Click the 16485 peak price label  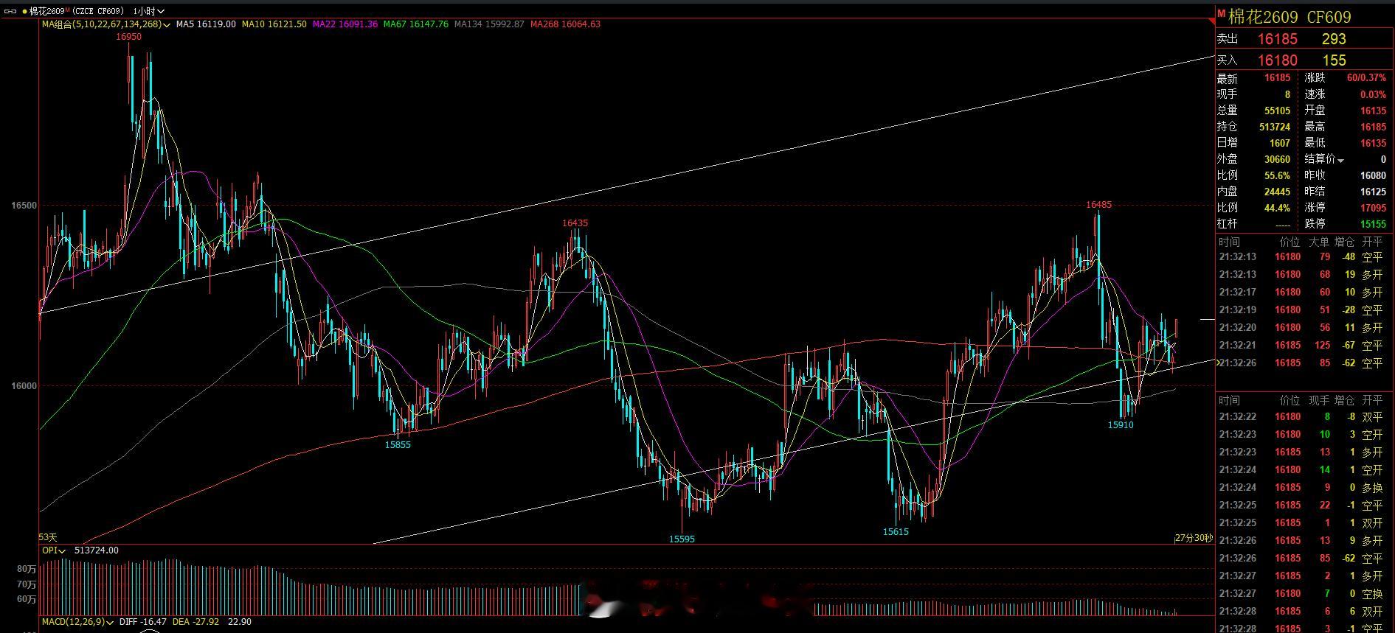point(1098,205)
